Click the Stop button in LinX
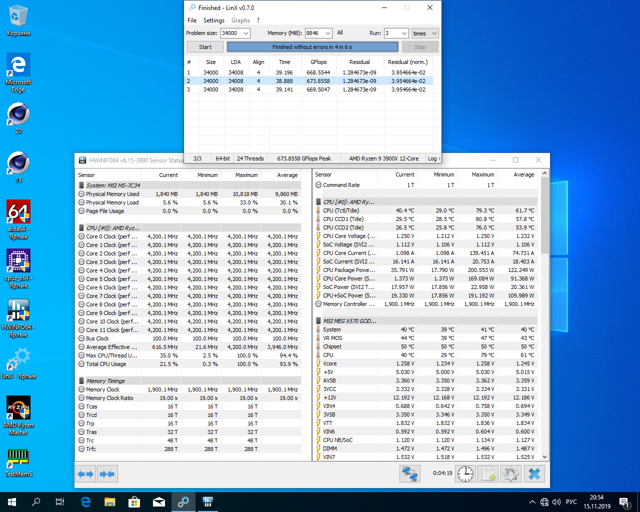The width and height of the screenshot is (640, 512). tap(420, 47)
